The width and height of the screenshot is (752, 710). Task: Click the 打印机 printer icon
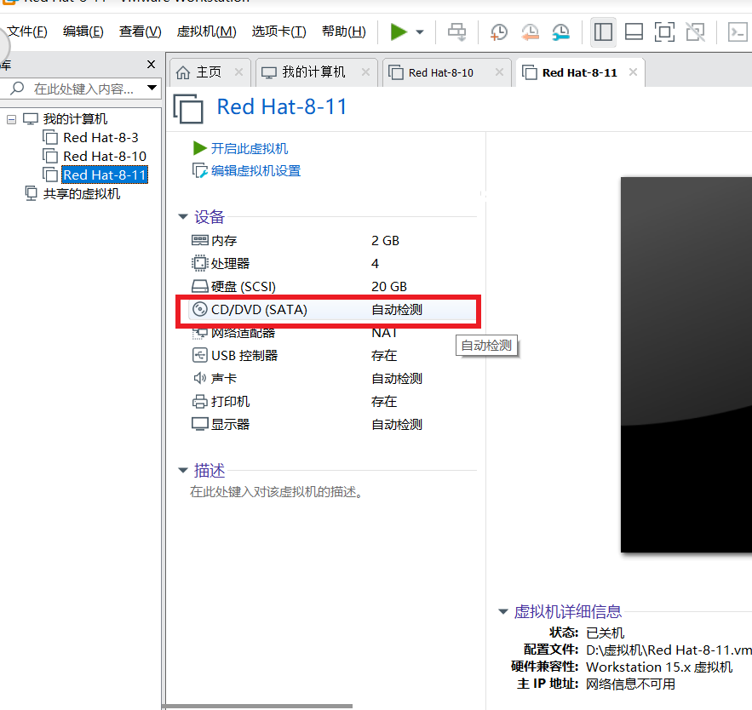(x=199, y=401)
